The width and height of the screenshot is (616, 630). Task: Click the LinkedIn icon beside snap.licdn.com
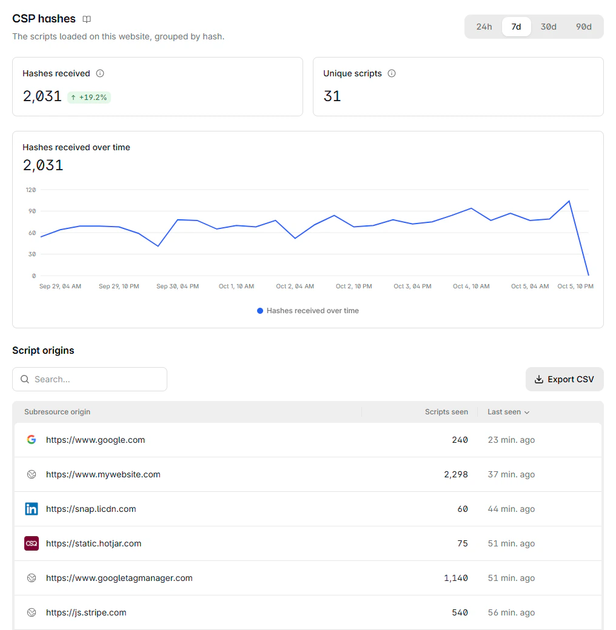point(32,509)
